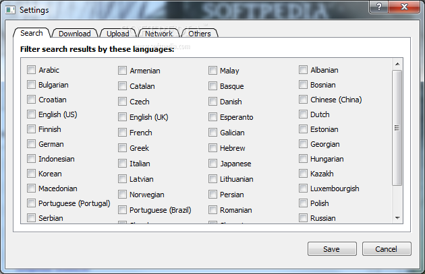Check the Finnish checkbox
The width and height of the screenshot is (425, 274).
[31, 129]
